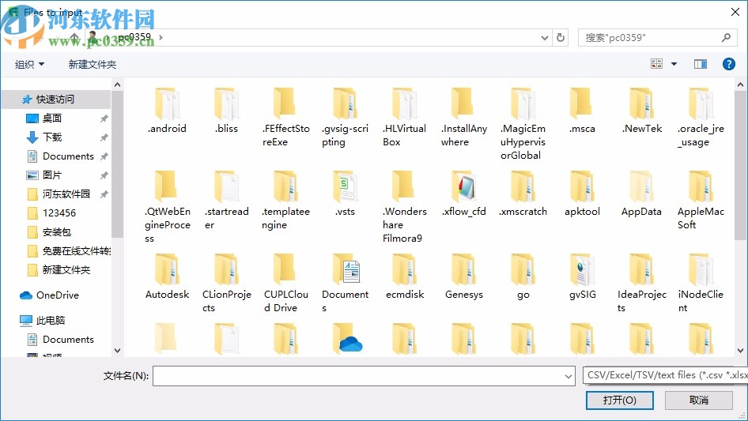Select the .startreader folder
This screenshot has height=421, width=748.
[226, 201]
